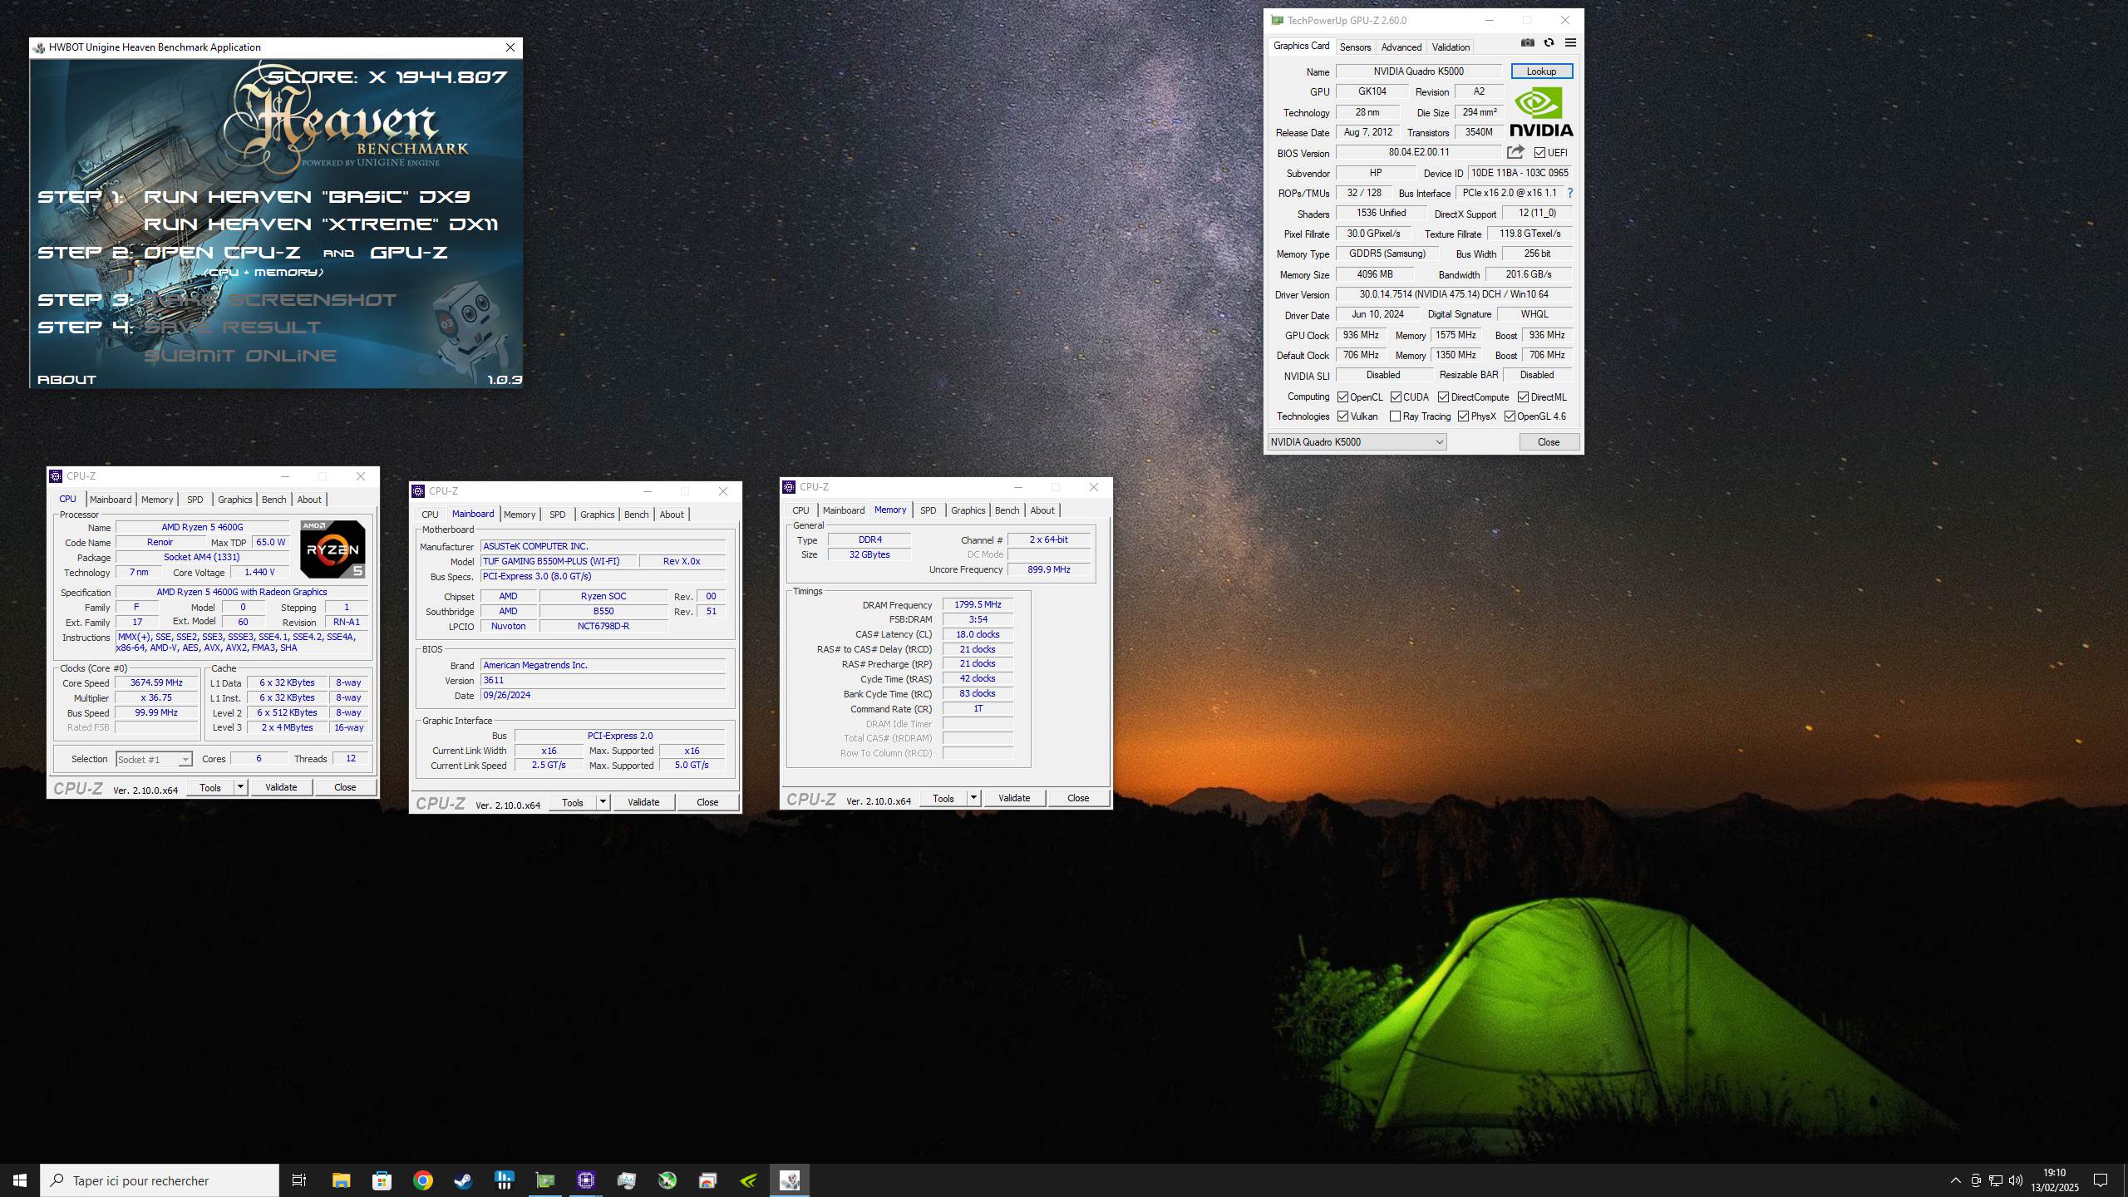Screen dimensions: 2128x1197
Task: Open the Socket #1 selection dropdown
Action: tap(154, 759)
